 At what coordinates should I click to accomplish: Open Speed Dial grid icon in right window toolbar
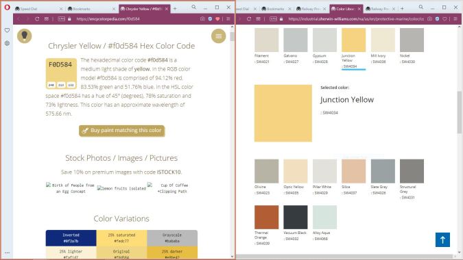[259, 19]
